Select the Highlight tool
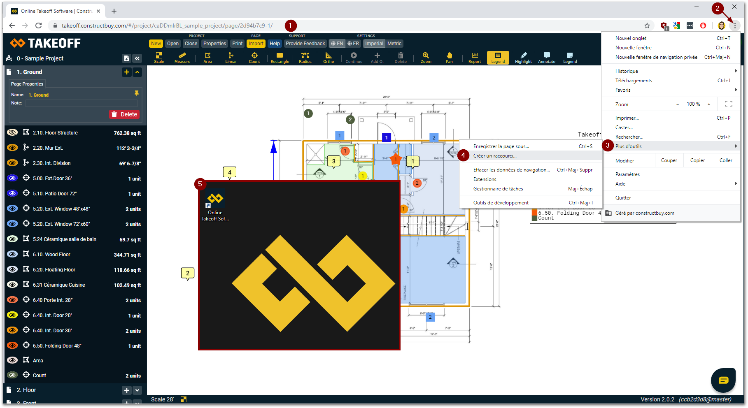 coord(523,58)
